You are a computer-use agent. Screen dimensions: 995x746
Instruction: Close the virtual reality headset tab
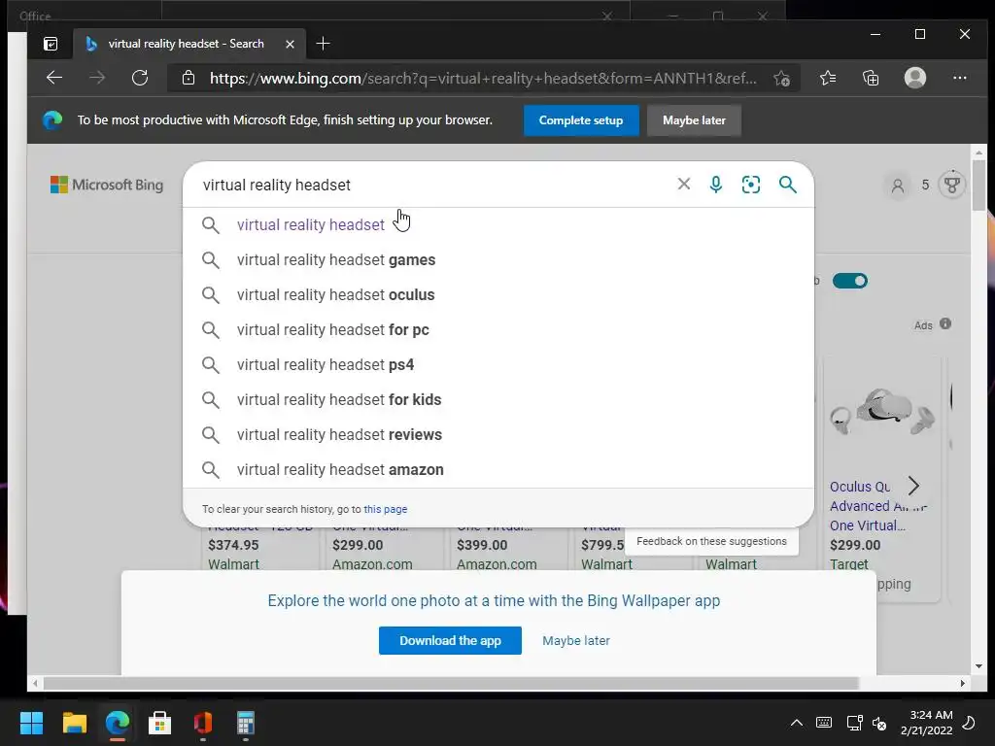pos(290,44)
